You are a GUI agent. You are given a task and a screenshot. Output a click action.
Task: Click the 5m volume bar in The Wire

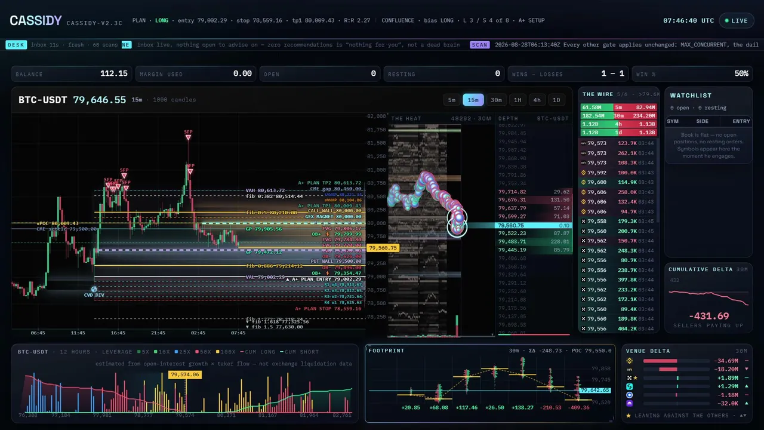coord(619,107)
